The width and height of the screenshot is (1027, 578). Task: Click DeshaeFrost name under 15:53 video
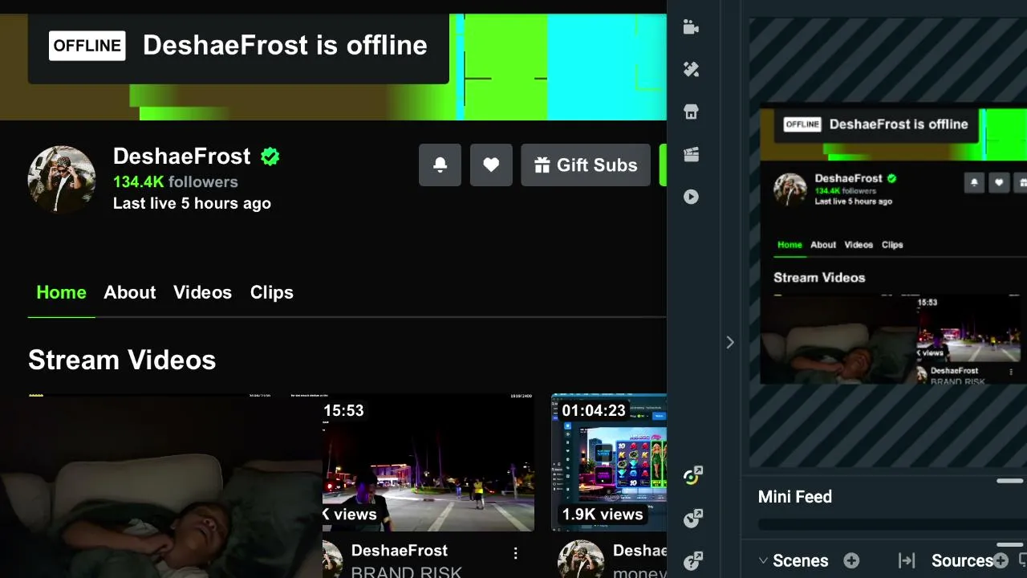(x=400, y=551)
